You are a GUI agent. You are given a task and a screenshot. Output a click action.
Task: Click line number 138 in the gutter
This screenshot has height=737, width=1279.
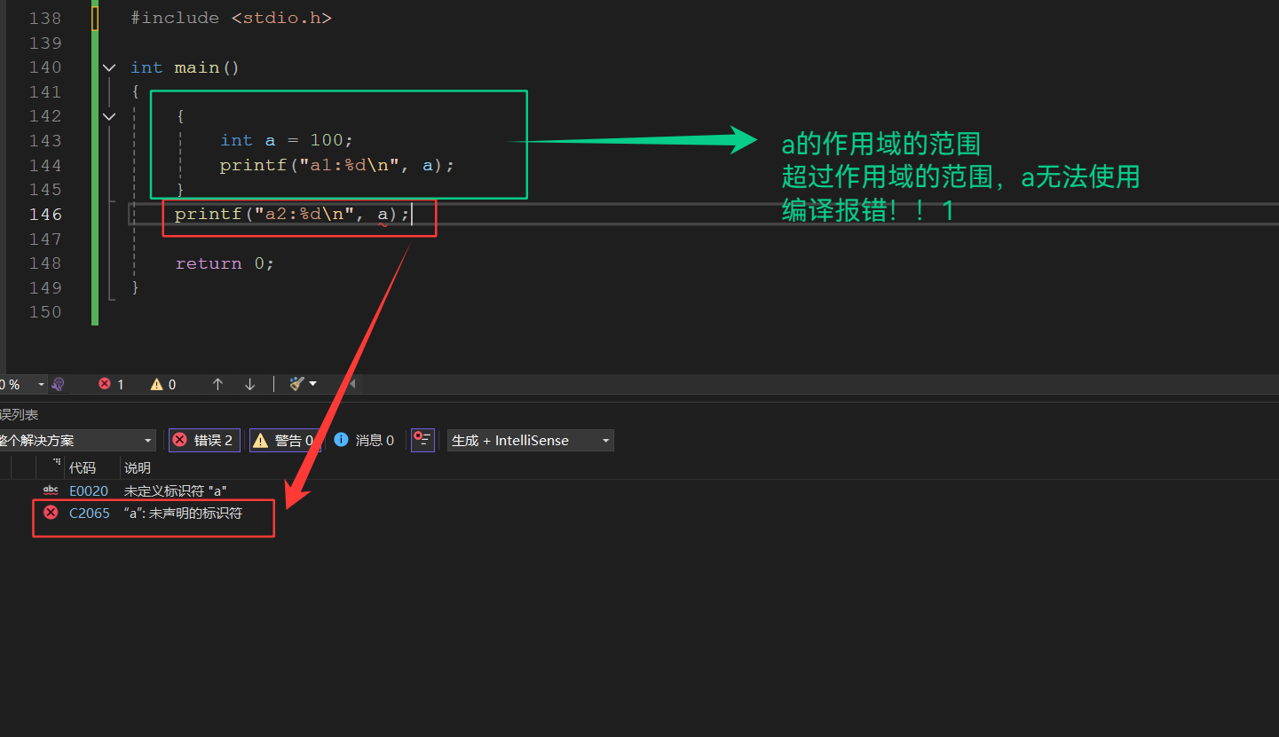tap(45, 18)
